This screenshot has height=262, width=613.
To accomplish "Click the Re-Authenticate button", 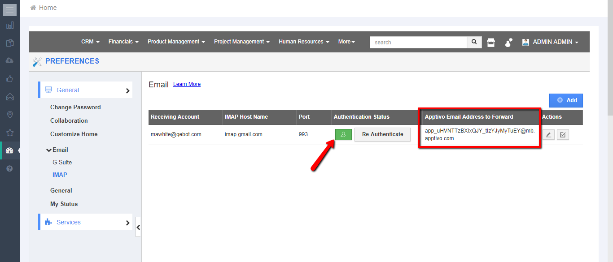I will [x=382, y=134].
